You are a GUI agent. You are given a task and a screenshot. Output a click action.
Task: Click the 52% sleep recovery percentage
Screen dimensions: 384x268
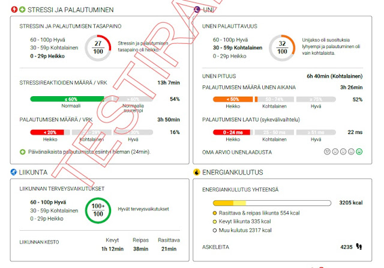point(358,100)
